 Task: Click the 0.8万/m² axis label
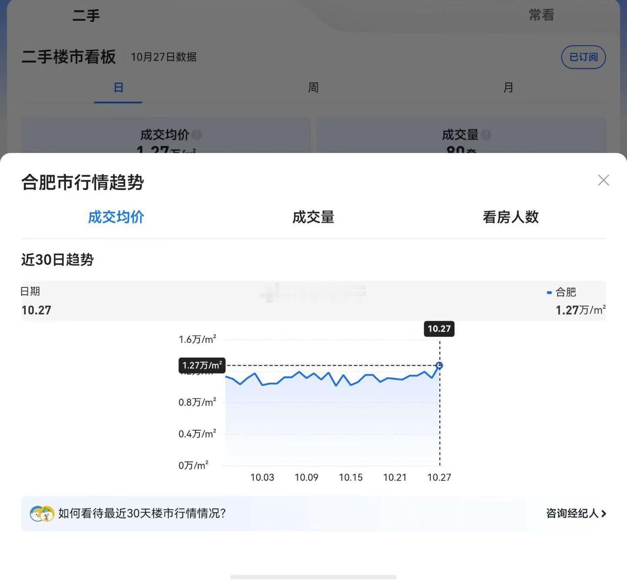(197, 402)
